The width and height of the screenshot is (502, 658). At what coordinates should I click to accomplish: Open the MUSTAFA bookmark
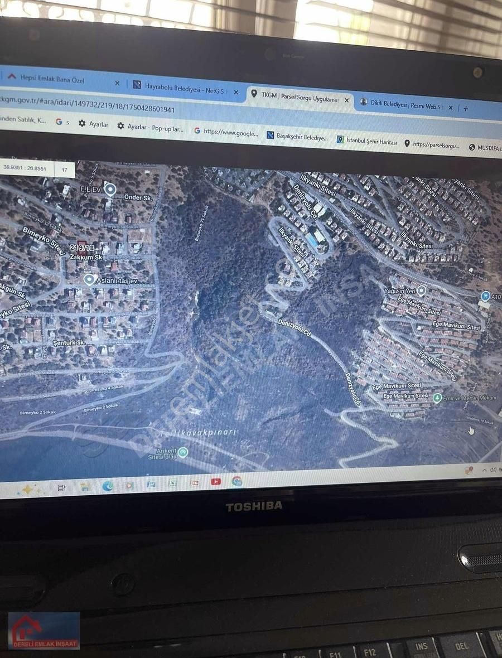tap(485, 148)
